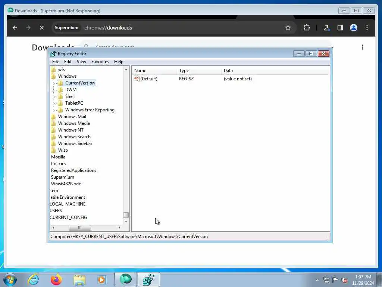Screen dimensions: 382x287
Task: Click the Windows Sidebar folder icon
Action: coord(53,143)
